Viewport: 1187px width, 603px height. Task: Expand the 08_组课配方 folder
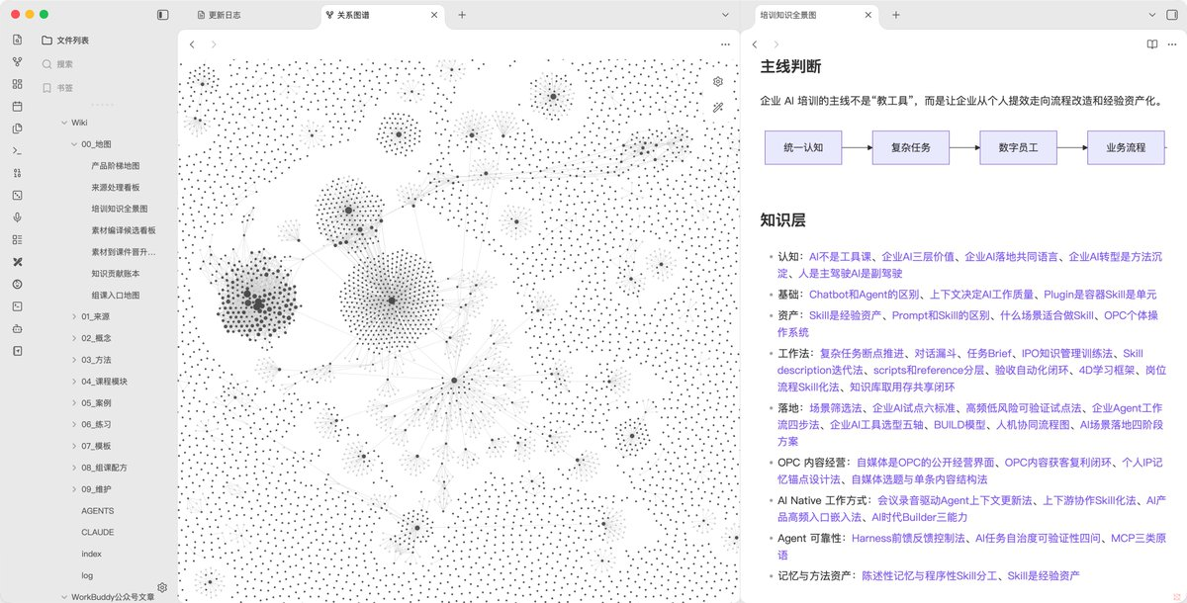point(73,468)
